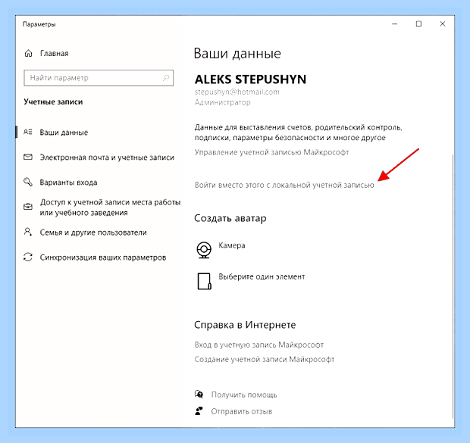
Task: Click the feedback person icon beside Отправить отзыв
Action: point(199,410)
